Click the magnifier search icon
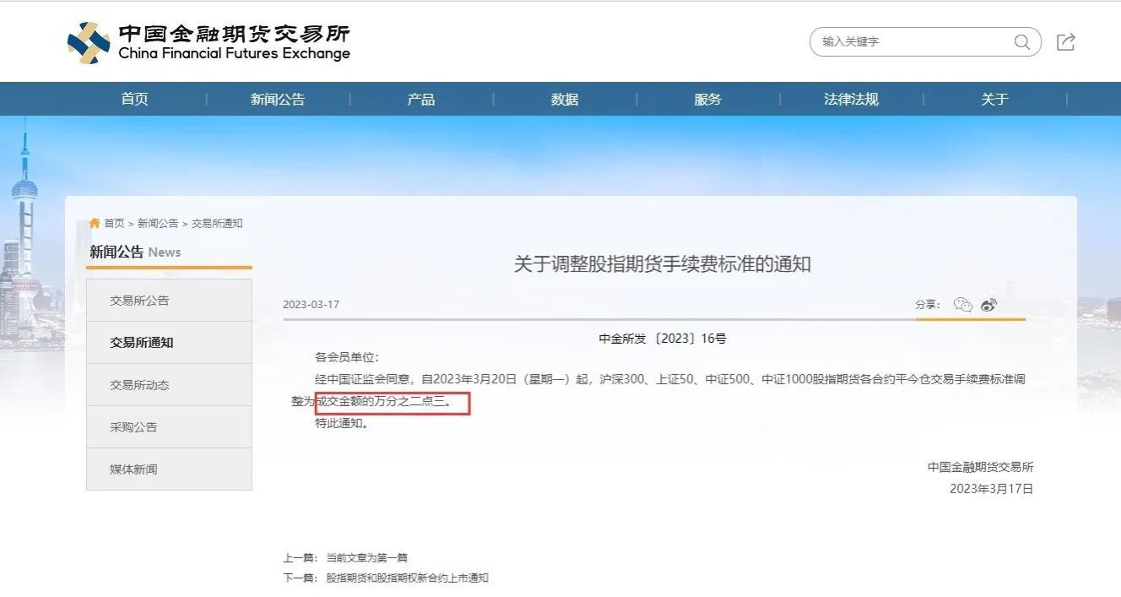Screen dimensions: 1121x597 pos(1022,42)
